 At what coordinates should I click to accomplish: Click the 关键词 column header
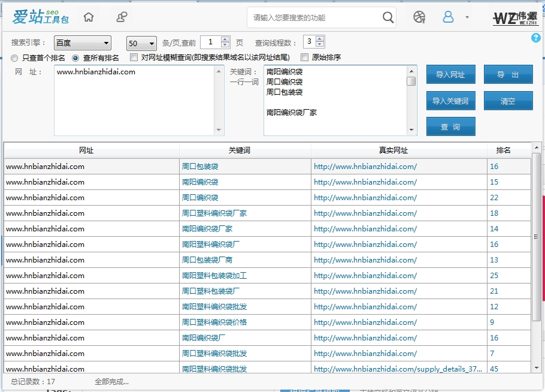coord(245,150)
